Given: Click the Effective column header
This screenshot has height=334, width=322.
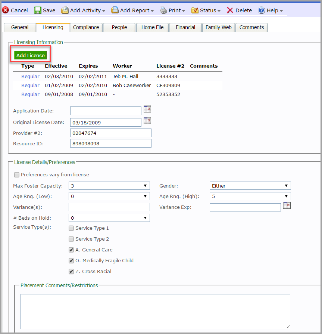Looking at the screenshot, I should pyautogui.click(x=56, y=66).
